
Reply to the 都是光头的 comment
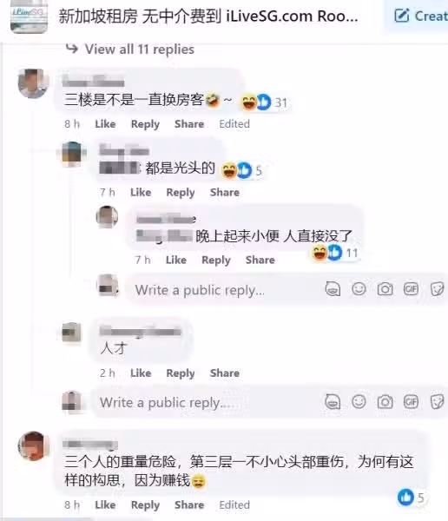(x=181, y=193)
